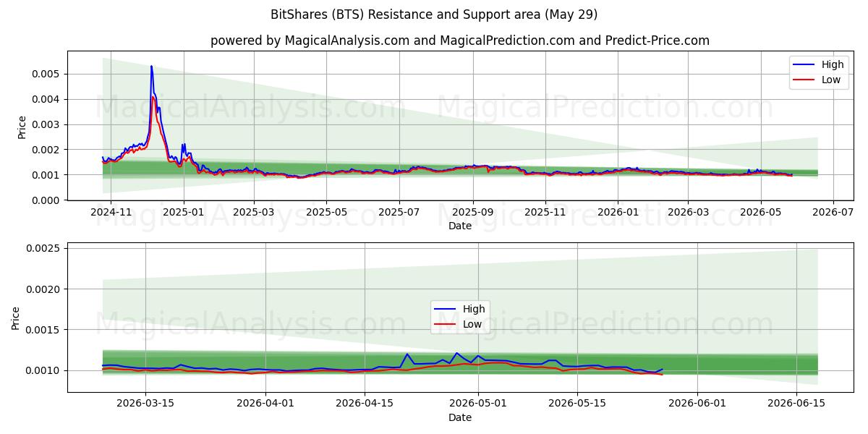868x434 pixels.
Task: Click the '2026-07' tick label
Action: 833,212
